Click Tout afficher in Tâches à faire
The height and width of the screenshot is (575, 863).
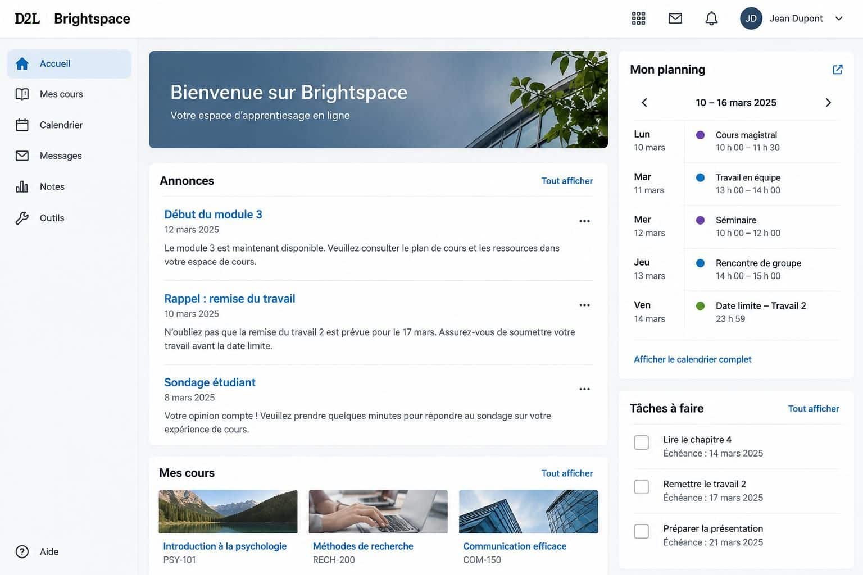[814, 409]
